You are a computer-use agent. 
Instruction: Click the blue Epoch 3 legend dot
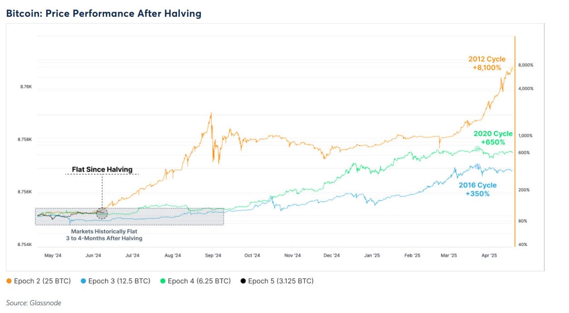click(83, 281)
